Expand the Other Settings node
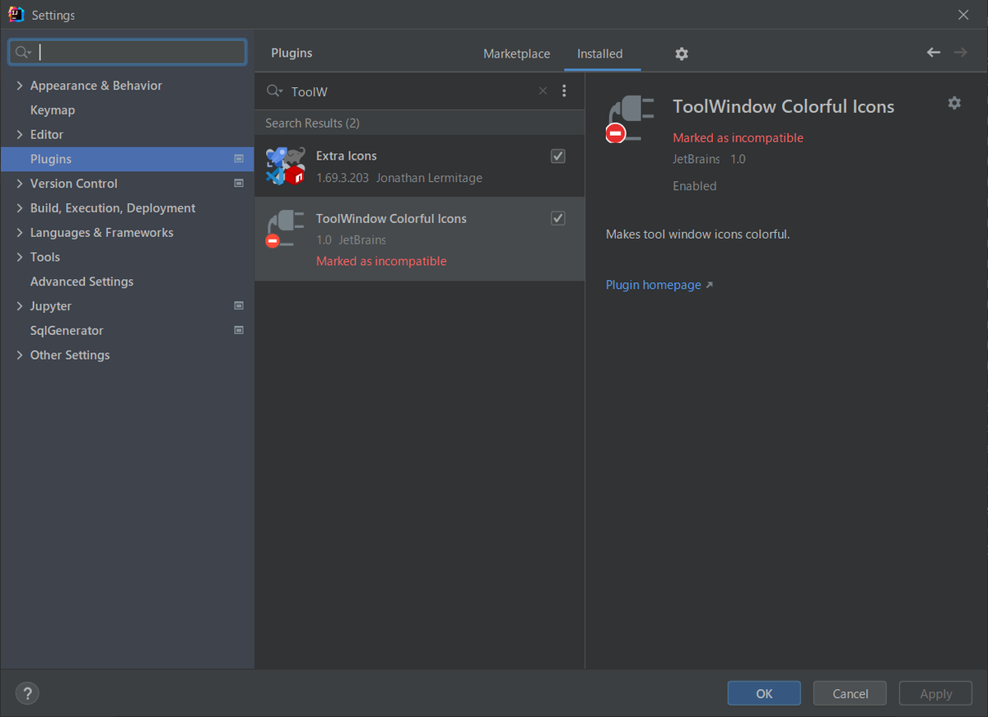988x717 pixels. pos(20,355)
